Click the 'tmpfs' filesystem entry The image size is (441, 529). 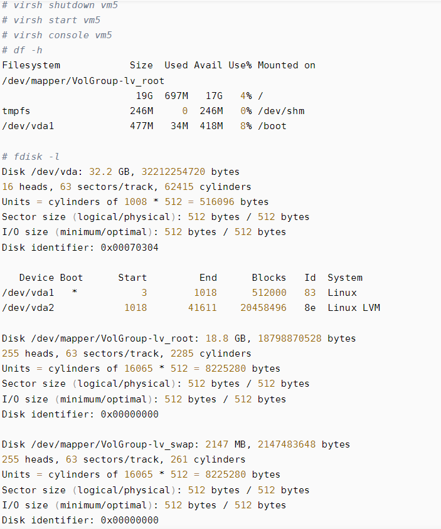point(16,111)
